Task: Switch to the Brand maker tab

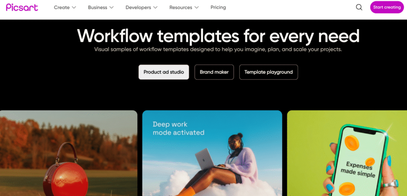Action: pos(214,72)
